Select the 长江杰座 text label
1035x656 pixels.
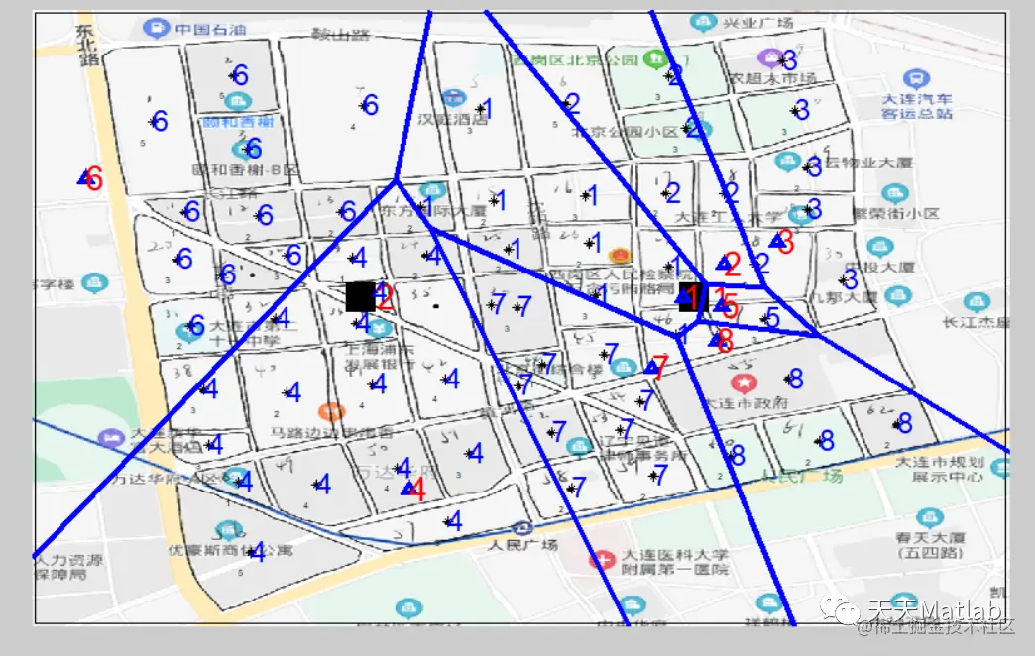tap(976, 322)
